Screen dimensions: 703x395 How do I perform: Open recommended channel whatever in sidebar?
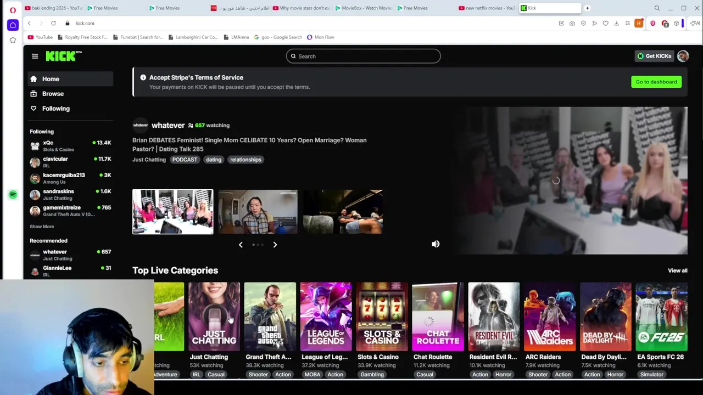pyautogui.click(x=70, y=255)
